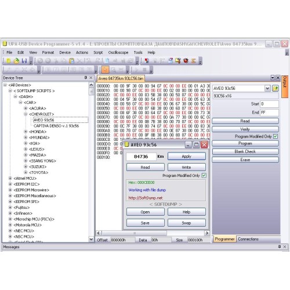
Task: Click the red bug debug icon
Action: pyautogui.click(x=186, y=61)
